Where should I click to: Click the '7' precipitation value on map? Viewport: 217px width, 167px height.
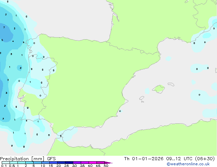click(x=4, y=27)
